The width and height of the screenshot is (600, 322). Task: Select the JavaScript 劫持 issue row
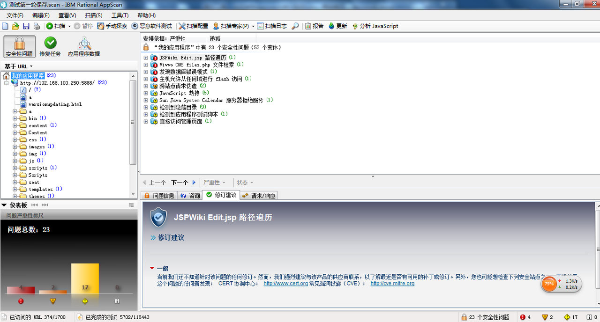(179, 93)
